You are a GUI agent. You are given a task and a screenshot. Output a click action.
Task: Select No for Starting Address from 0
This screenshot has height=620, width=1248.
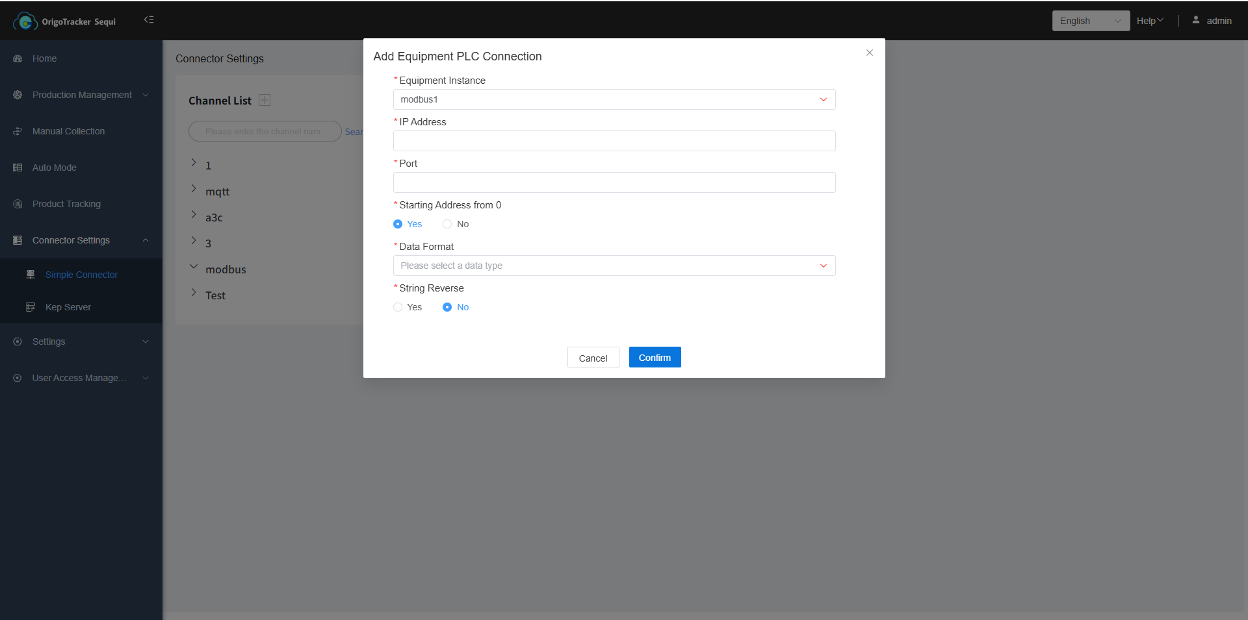pyautogui.click(x=447, y=224)
